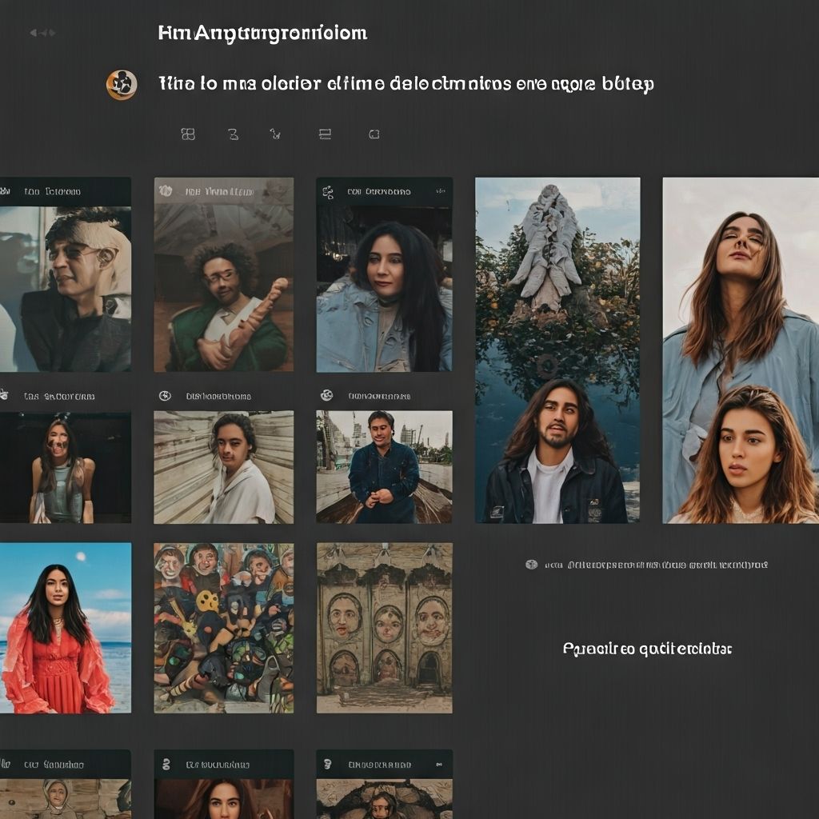Open the colorful crowd painting thumbnail
This screenshot has width=819, height=819.
pos(223,628)
